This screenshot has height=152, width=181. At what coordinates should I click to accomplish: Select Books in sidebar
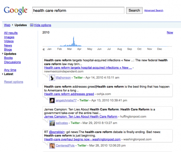[8, 58]
